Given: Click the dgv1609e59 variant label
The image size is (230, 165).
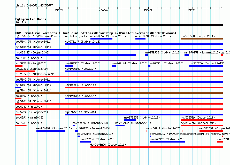Looking at the screenshot, I should (x=51, y=36).
